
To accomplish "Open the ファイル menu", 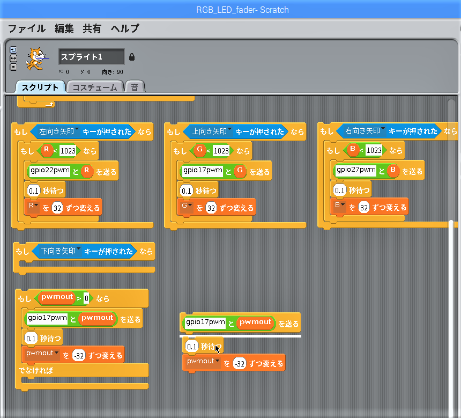I will click(27, 28).
